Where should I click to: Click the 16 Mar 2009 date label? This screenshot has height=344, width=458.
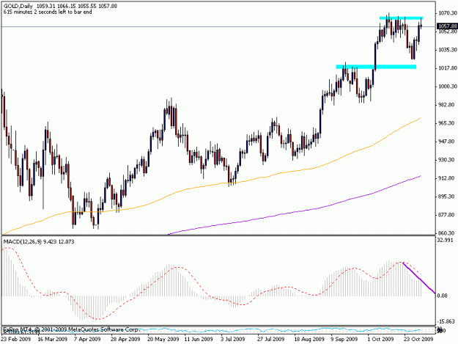tap(53, 339)
